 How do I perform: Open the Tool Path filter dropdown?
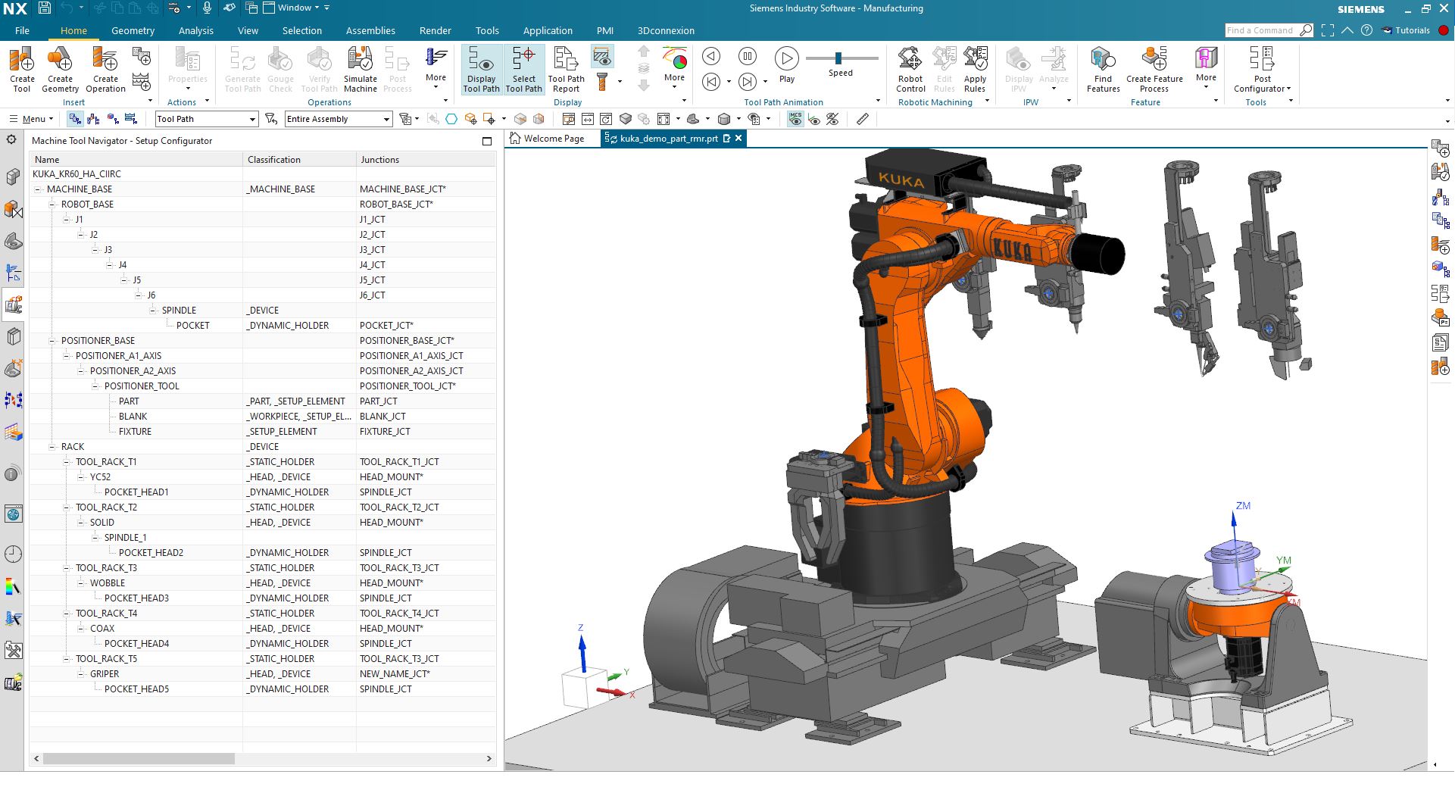[252, 119]
